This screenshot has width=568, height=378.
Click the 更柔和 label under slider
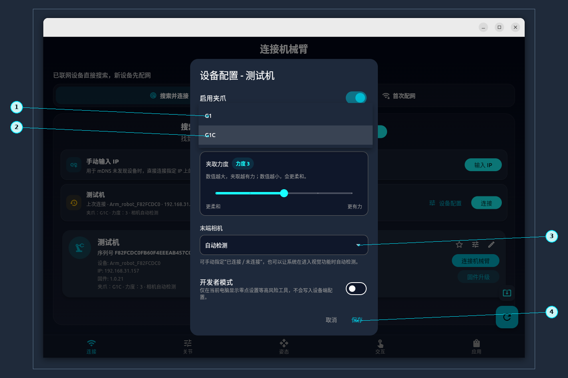click(x=213, y=206)
